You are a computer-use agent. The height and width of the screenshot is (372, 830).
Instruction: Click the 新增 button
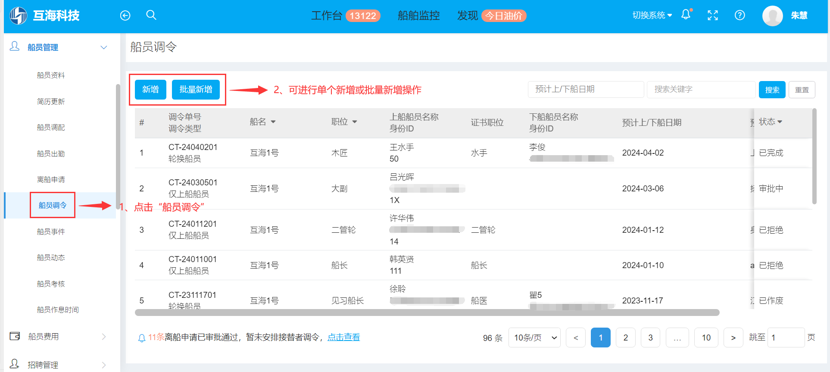(150, 90)
